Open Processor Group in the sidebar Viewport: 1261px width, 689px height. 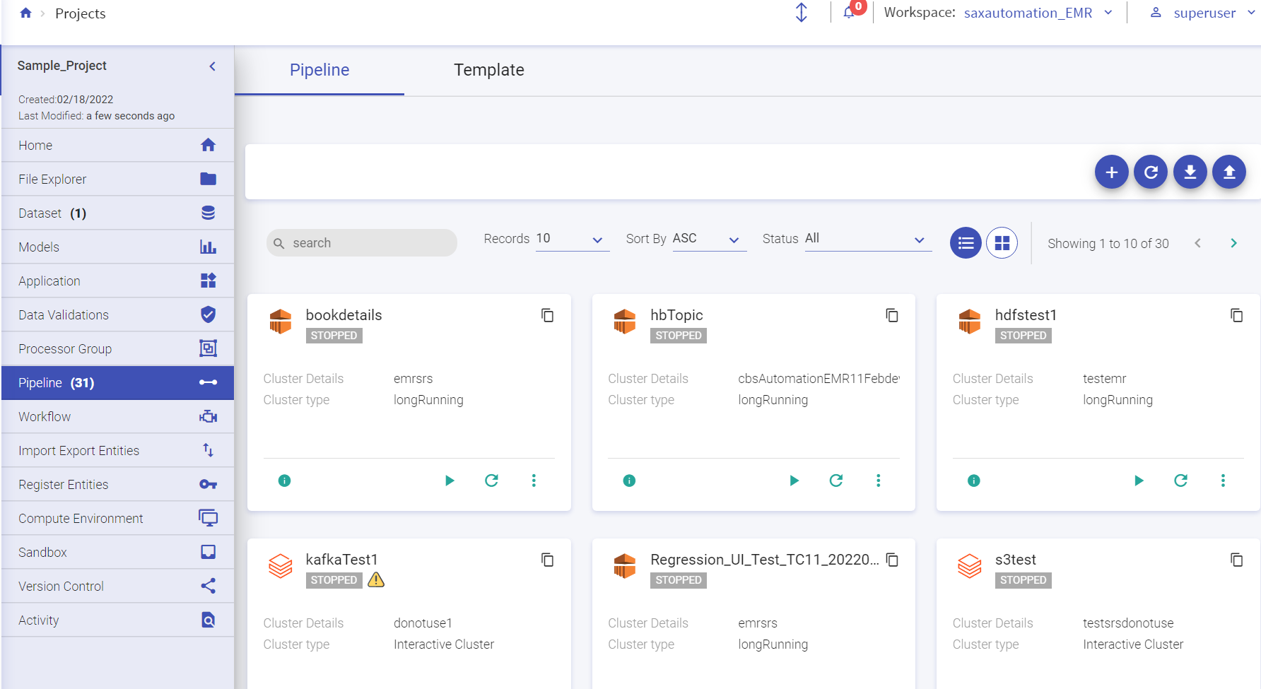(x=117, y=348)
